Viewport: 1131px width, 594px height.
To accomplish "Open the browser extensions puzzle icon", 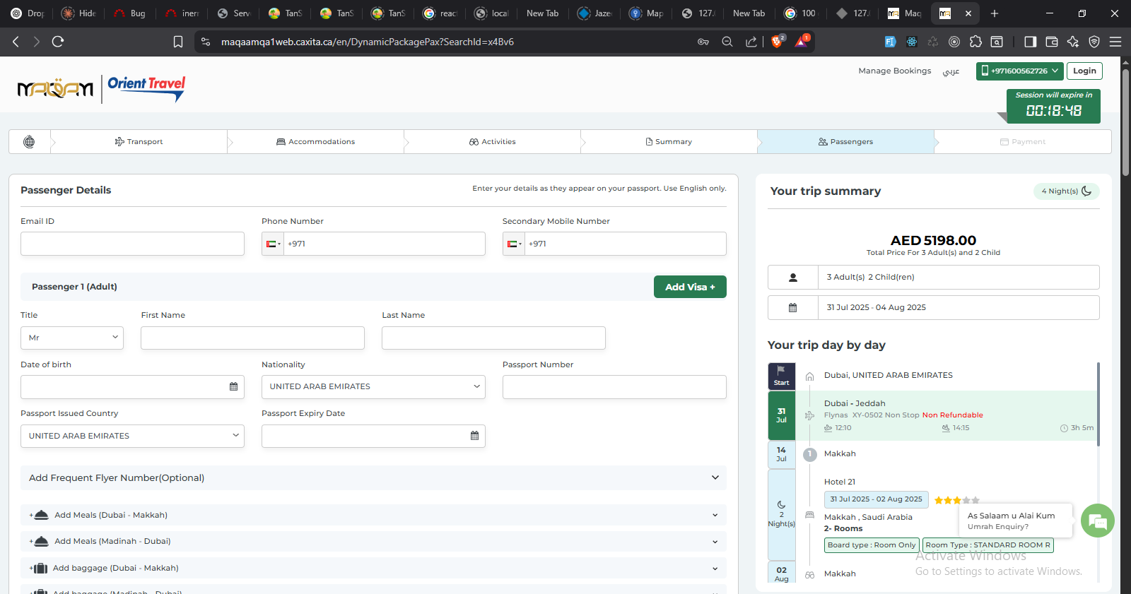I will (975, 42).
